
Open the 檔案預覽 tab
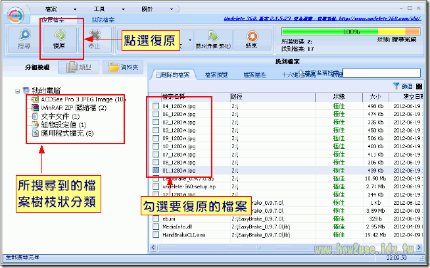point(216,74)
